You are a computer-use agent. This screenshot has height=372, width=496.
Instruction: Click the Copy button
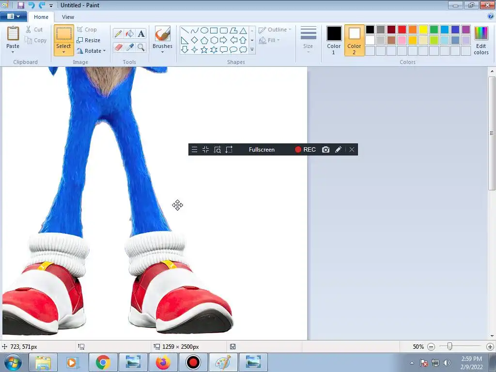point(36,41)
